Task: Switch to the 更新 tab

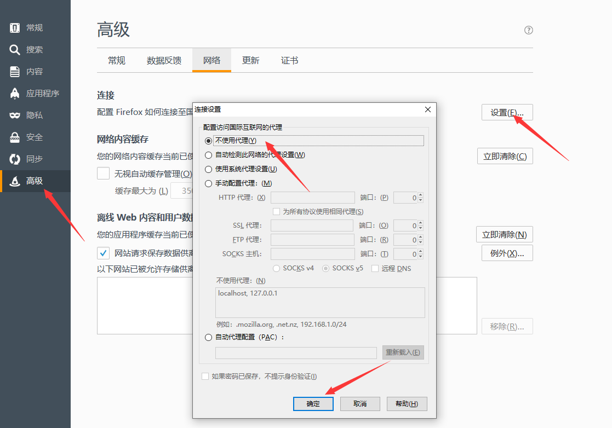Action: coord(250,61)
